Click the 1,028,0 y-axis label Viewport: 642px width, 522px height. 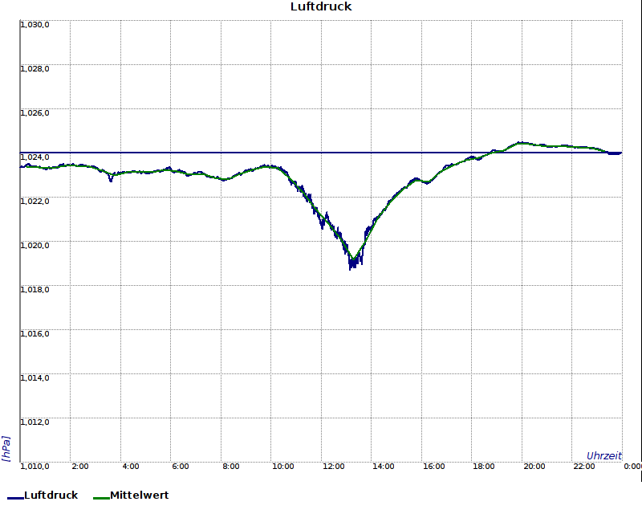point(35,69)
